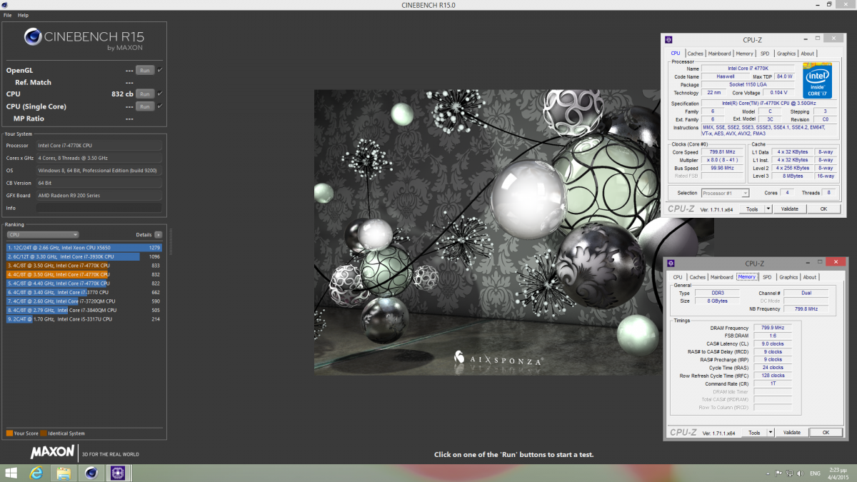The width and height of the screenshot is (857, 482).
Task: Select ranking row i7-4770K scoring 832
Action: [84, 274]
